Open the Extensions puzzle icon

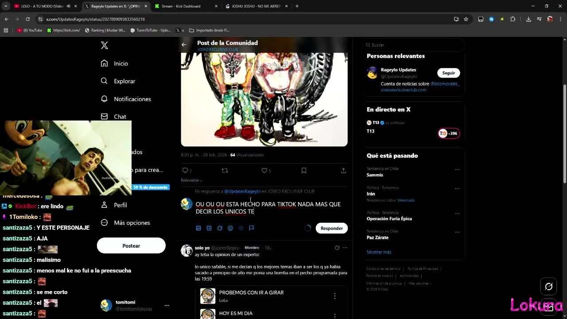(x=513, y=19)
